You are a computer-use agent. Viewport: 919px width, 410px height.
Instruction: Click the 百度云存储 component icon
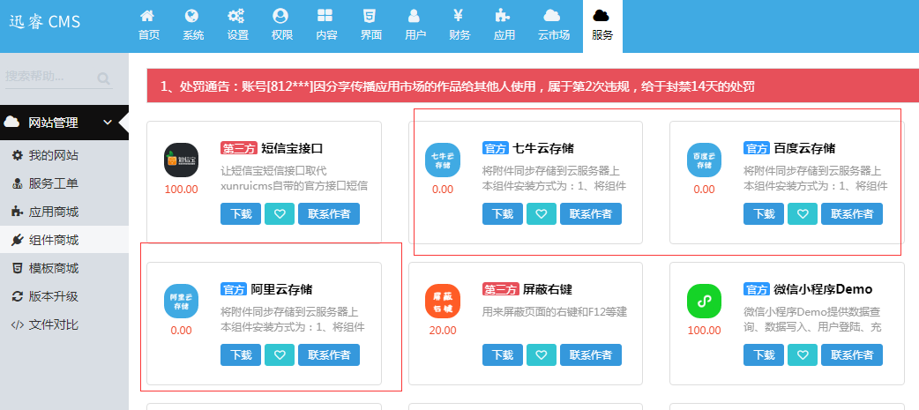tap(704, 160)
